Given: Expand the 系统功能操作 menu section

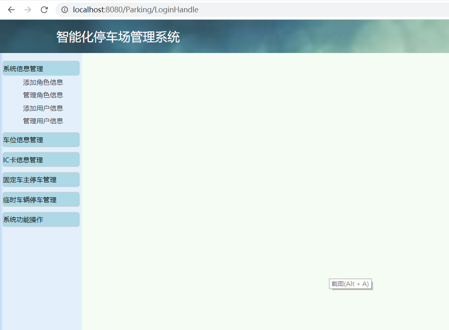Looking at the screenshot, I should tap(41, 219).
